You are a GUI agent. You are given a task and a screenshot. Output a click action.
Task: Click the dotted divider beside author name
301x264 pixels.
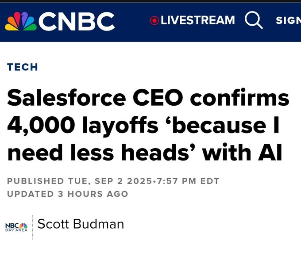pos(32,227)
